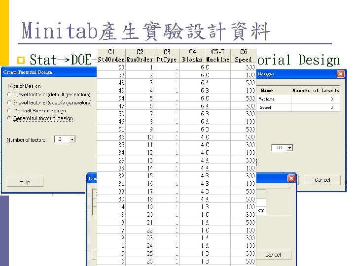Image resolution: width=355 pixels, height=266 pixels.
Task: Select Plackett-Burman design radio button
Action: tap(9, 111)
